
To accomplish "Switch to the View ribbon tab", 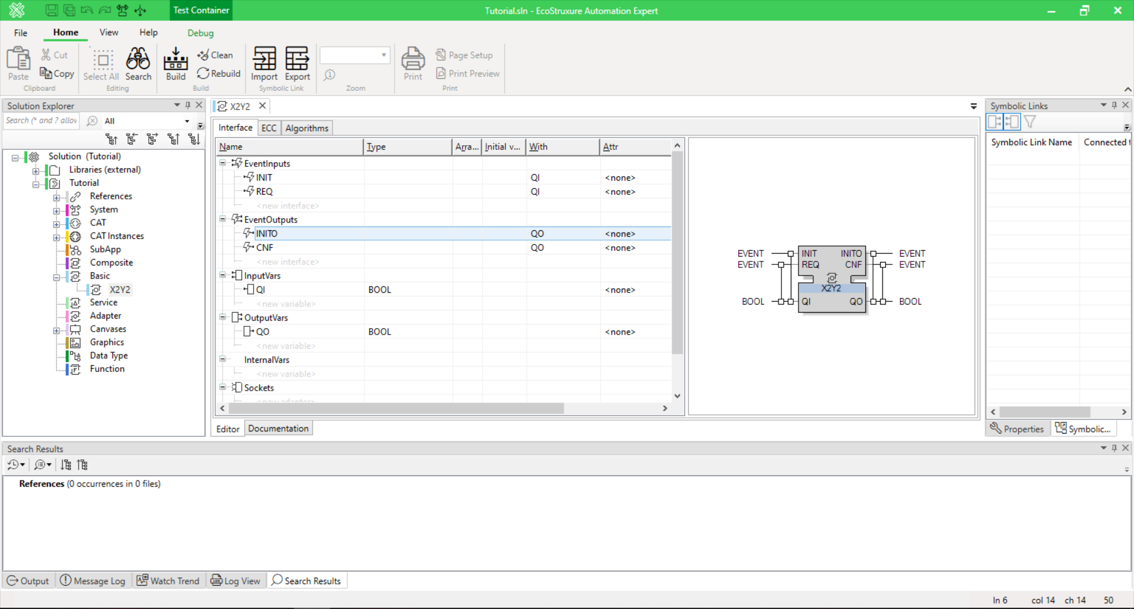I will click(x=109, y=32).
